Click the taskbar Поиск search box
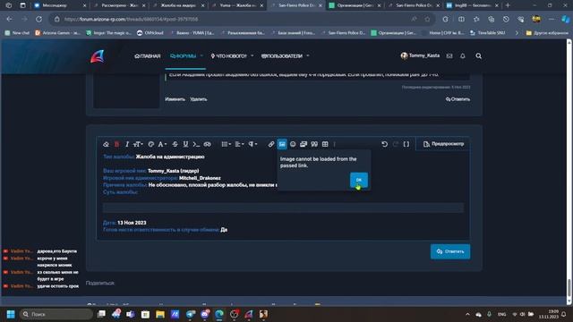This screenshot has height=322, width=573. pos(56,314)
